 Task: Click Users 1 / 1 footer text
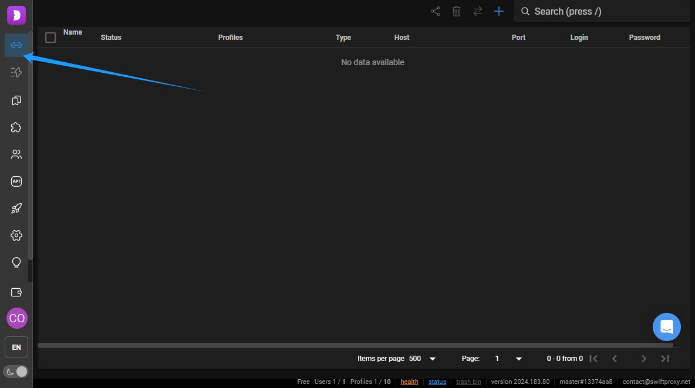tap(330, 382)
